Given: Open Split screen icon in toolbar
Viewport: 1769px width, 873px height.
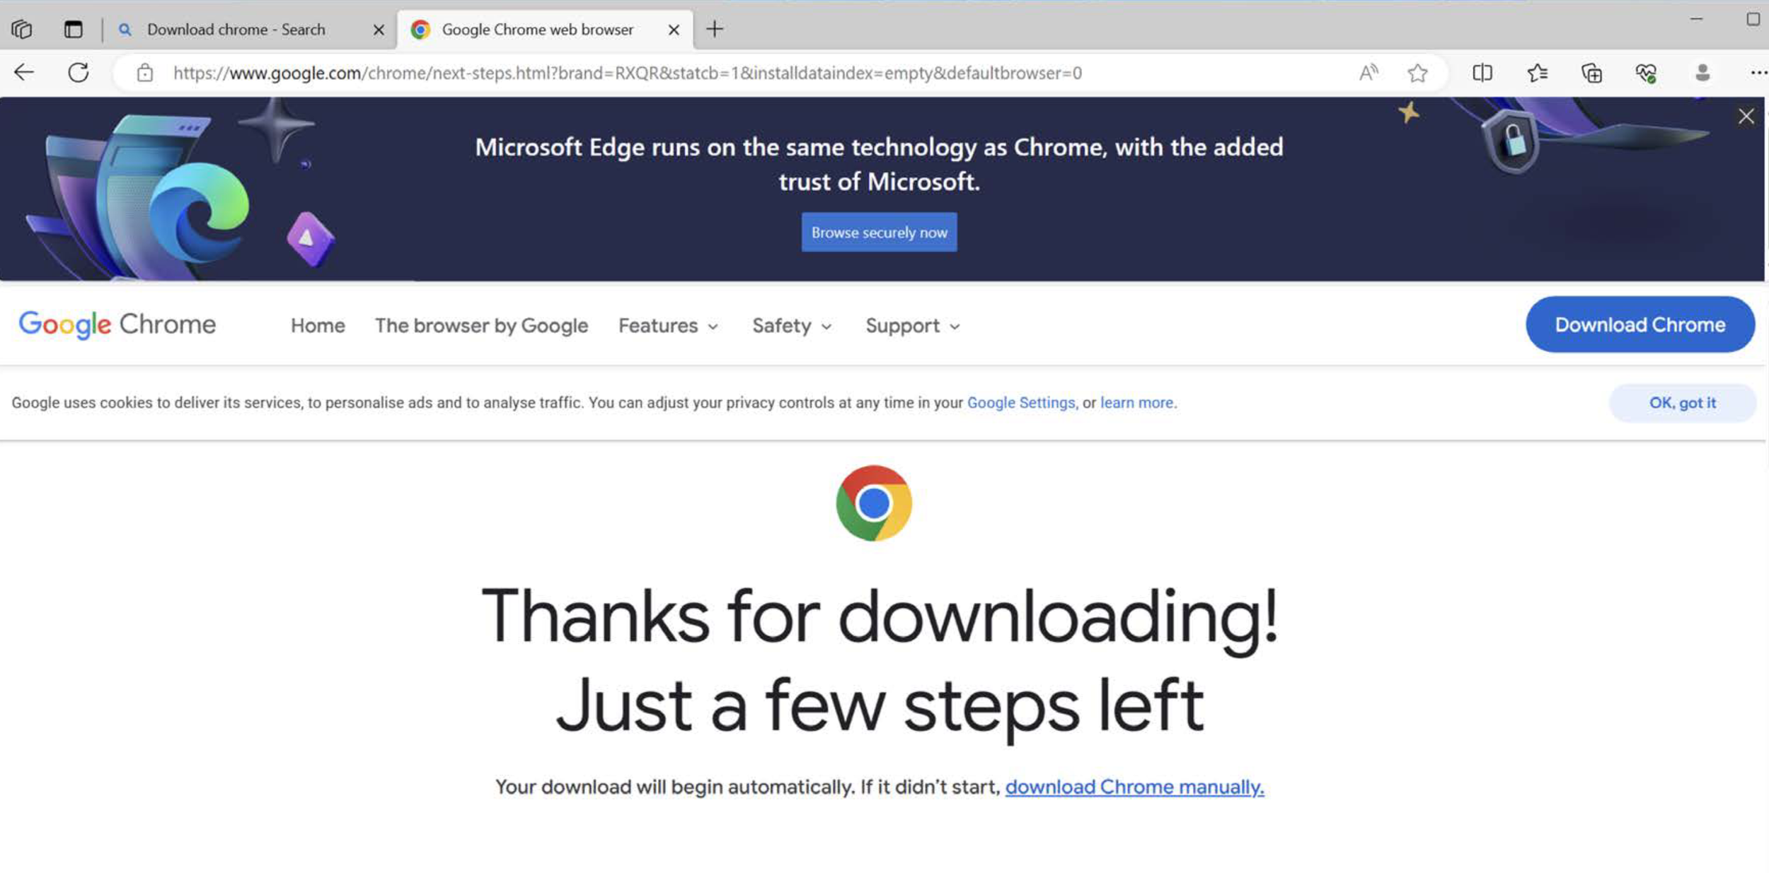Looking at the screenshot, I should pyautogui.click(x=1482, y=73).
